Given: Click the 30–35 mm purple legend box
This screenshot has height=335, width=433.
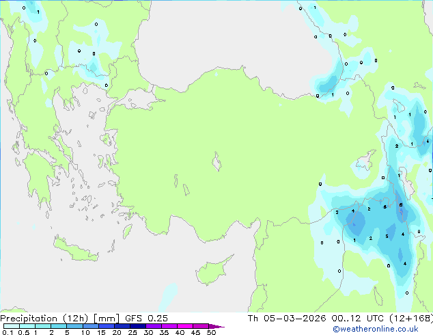Looking at the screenshot, I should (154, 326).
